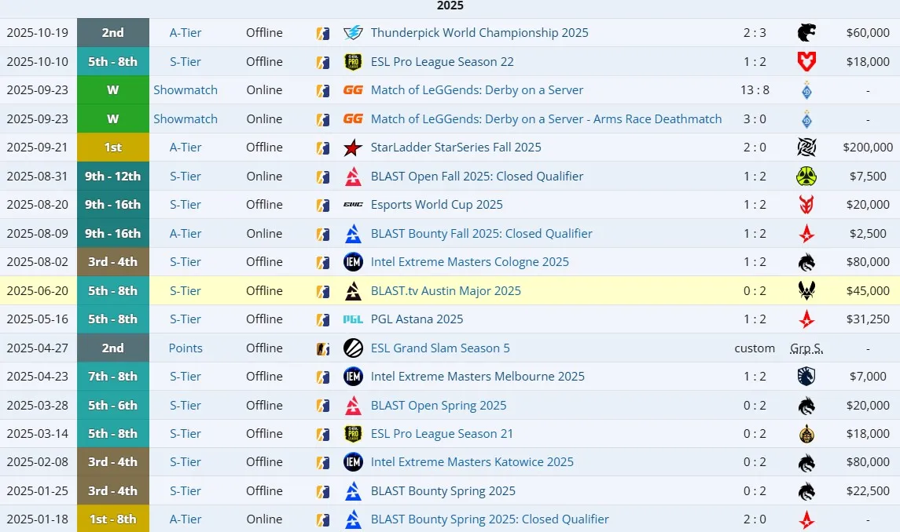Open BLAST.tv Austin Major 2025 link
Screen dimensions: 900x532
[446, 290]
